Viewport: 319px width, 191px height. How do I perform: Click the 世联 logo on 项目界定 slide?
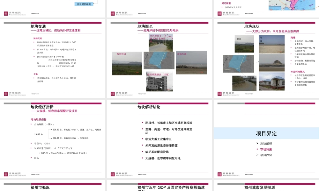(228, 174)
